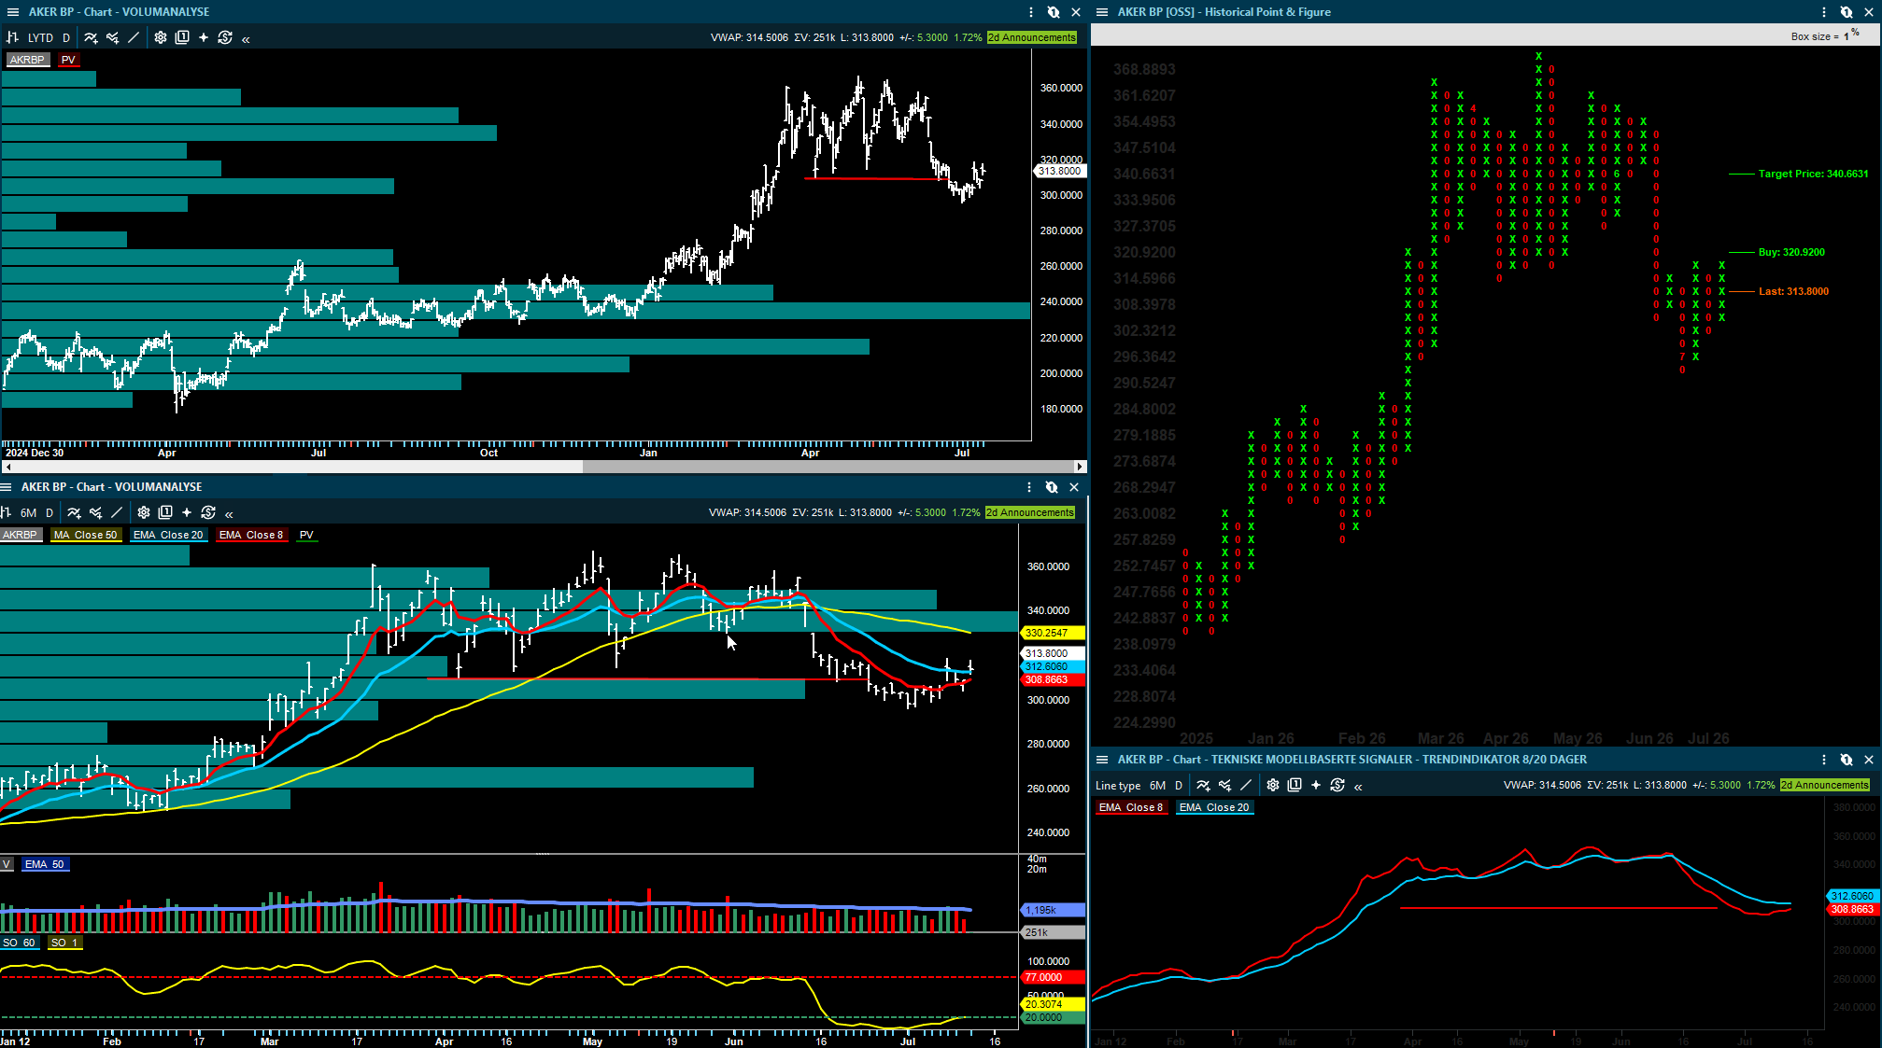Click 2d Announcements badge in top chart
The image size is (1882, 1048).
(1032, 38)
